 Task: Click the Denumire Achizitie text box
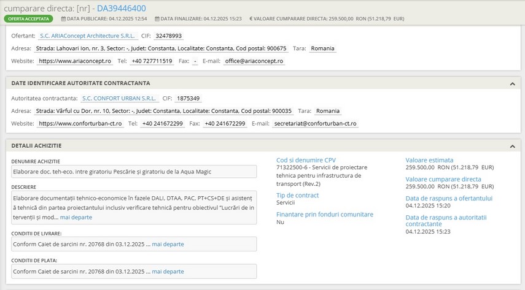pos(133,172)
